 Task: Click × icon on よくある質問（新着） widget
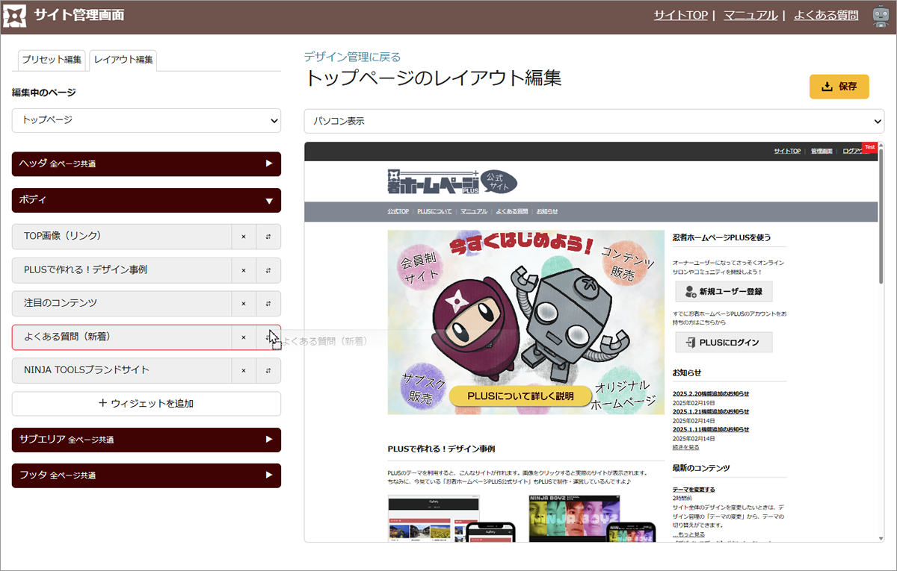click(244, 337)
